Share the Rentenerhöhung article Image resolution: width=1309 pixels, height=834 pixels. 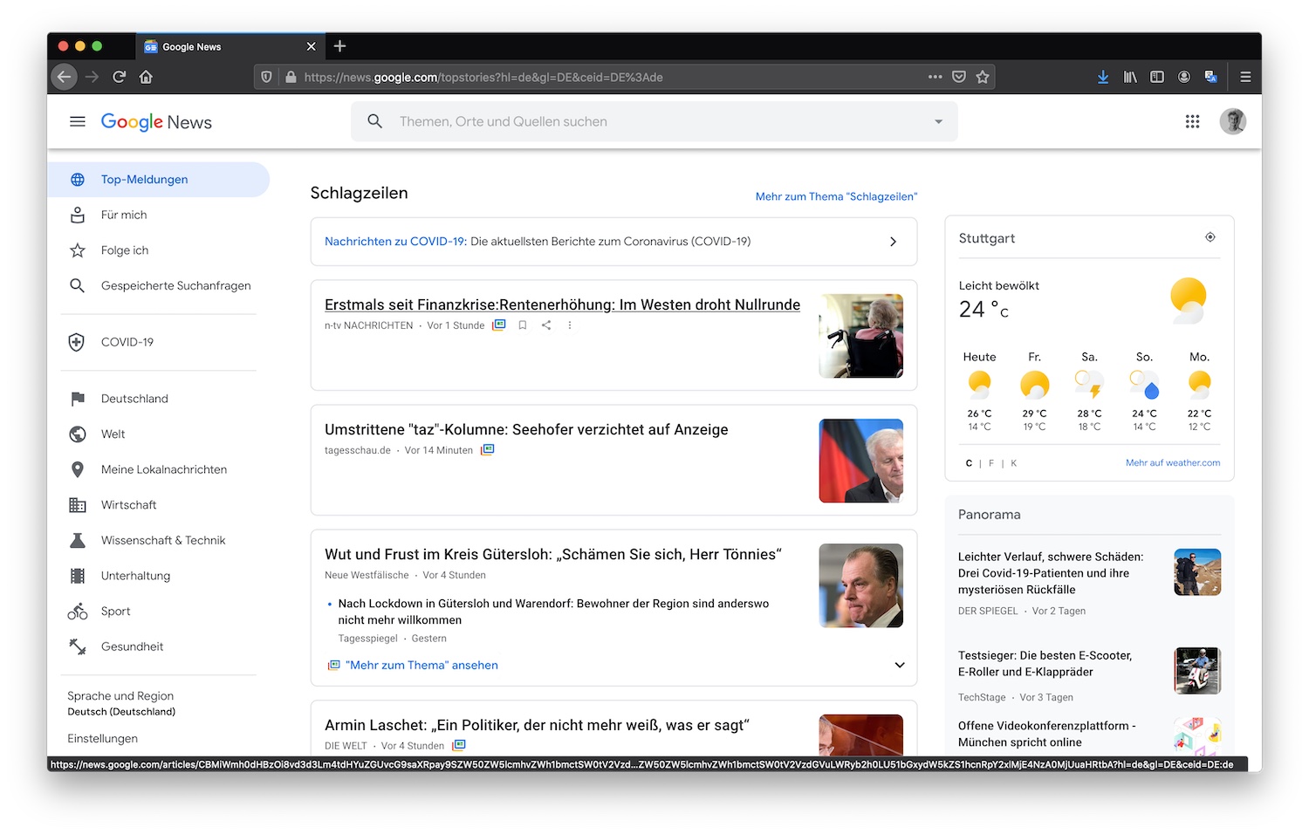click(x=546, y=325)
